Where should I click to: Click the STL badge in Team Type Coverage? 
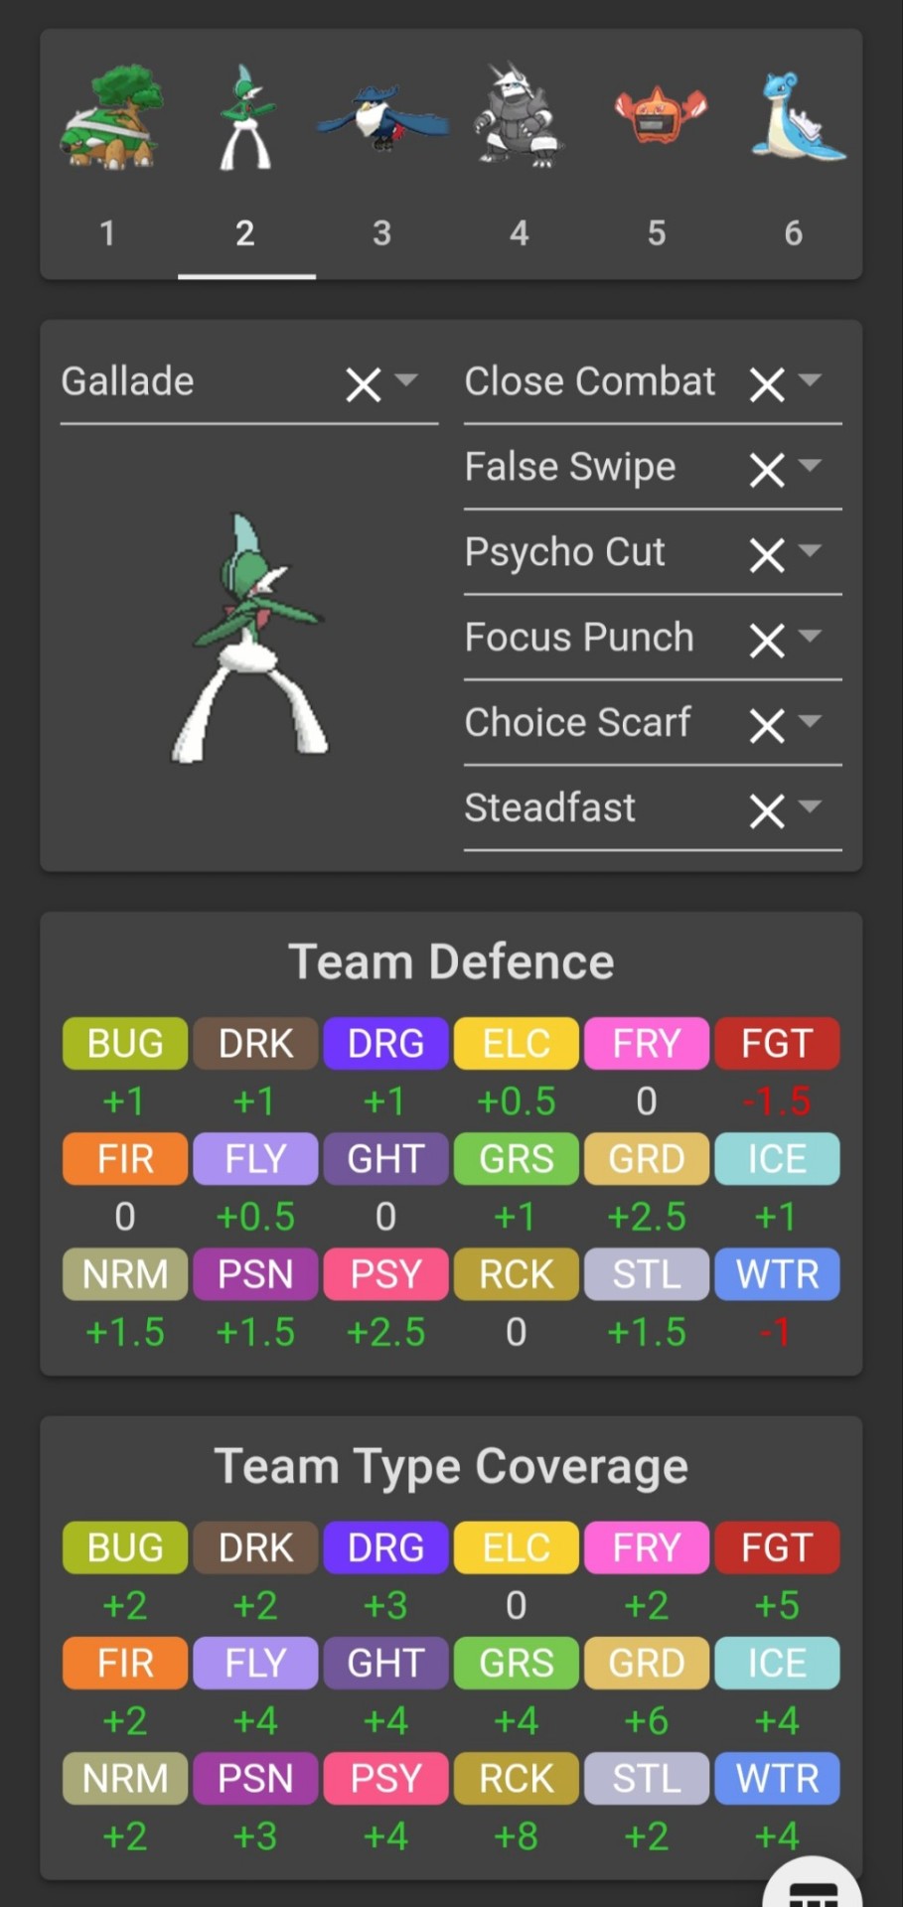point(647,1778)
